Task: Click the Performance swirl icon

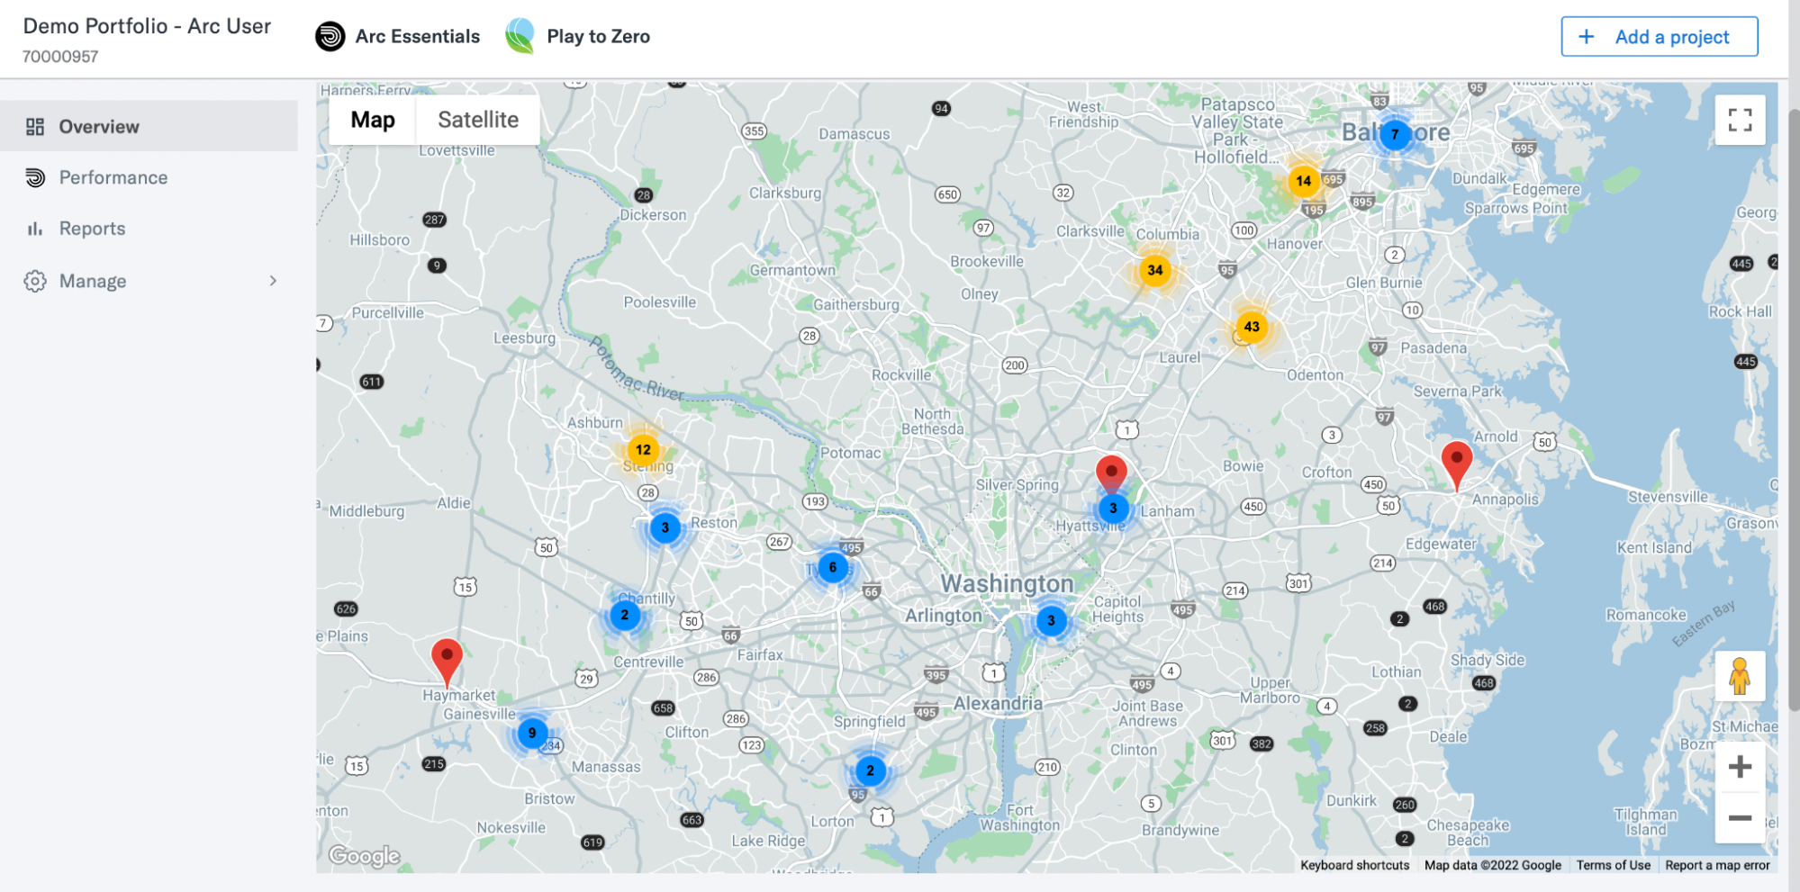Action: 35,177
